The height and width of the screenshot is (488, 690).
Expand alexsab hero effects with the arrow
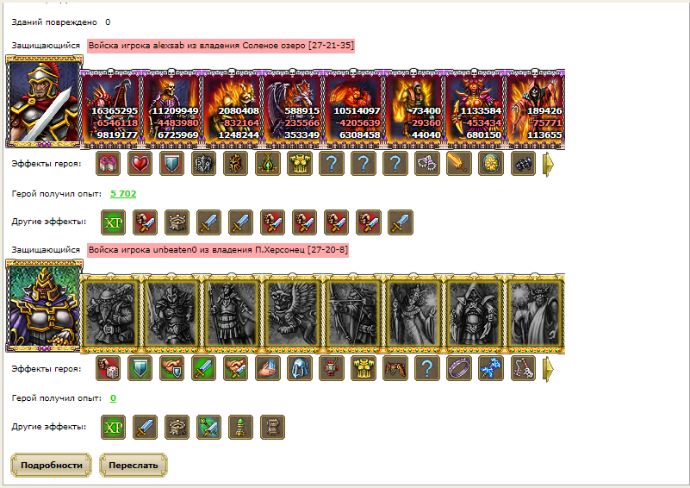pos(549,165)
